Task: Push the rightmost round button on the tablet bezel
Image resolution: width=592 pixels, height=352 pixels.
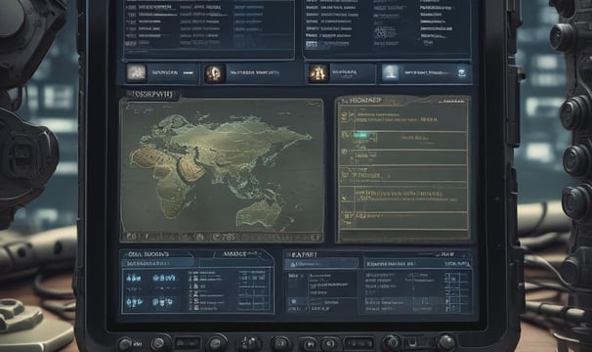Action: pyautogui.click(x=446, y=342)
